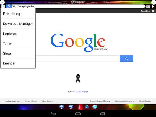Close tab with the top-left X circle
This screenshot has width=156, height=117.
point(2,2)
